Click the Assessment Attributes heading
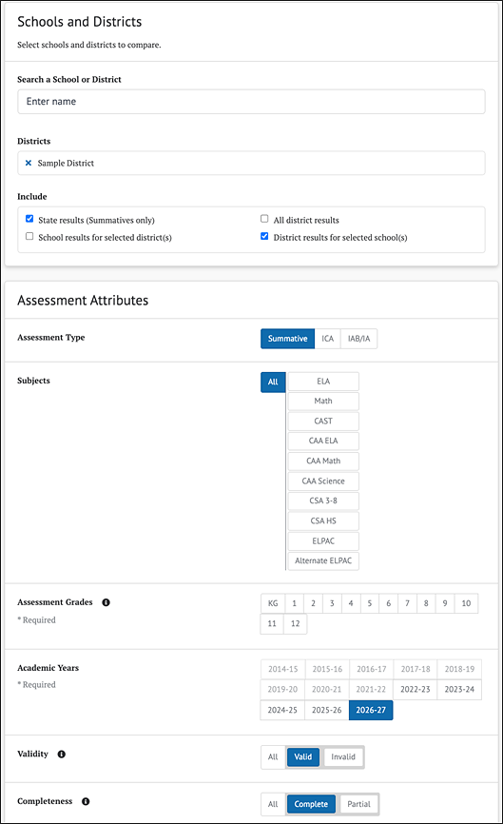The width and height of the screenshot is (503, 824). [x=83, y=301]
